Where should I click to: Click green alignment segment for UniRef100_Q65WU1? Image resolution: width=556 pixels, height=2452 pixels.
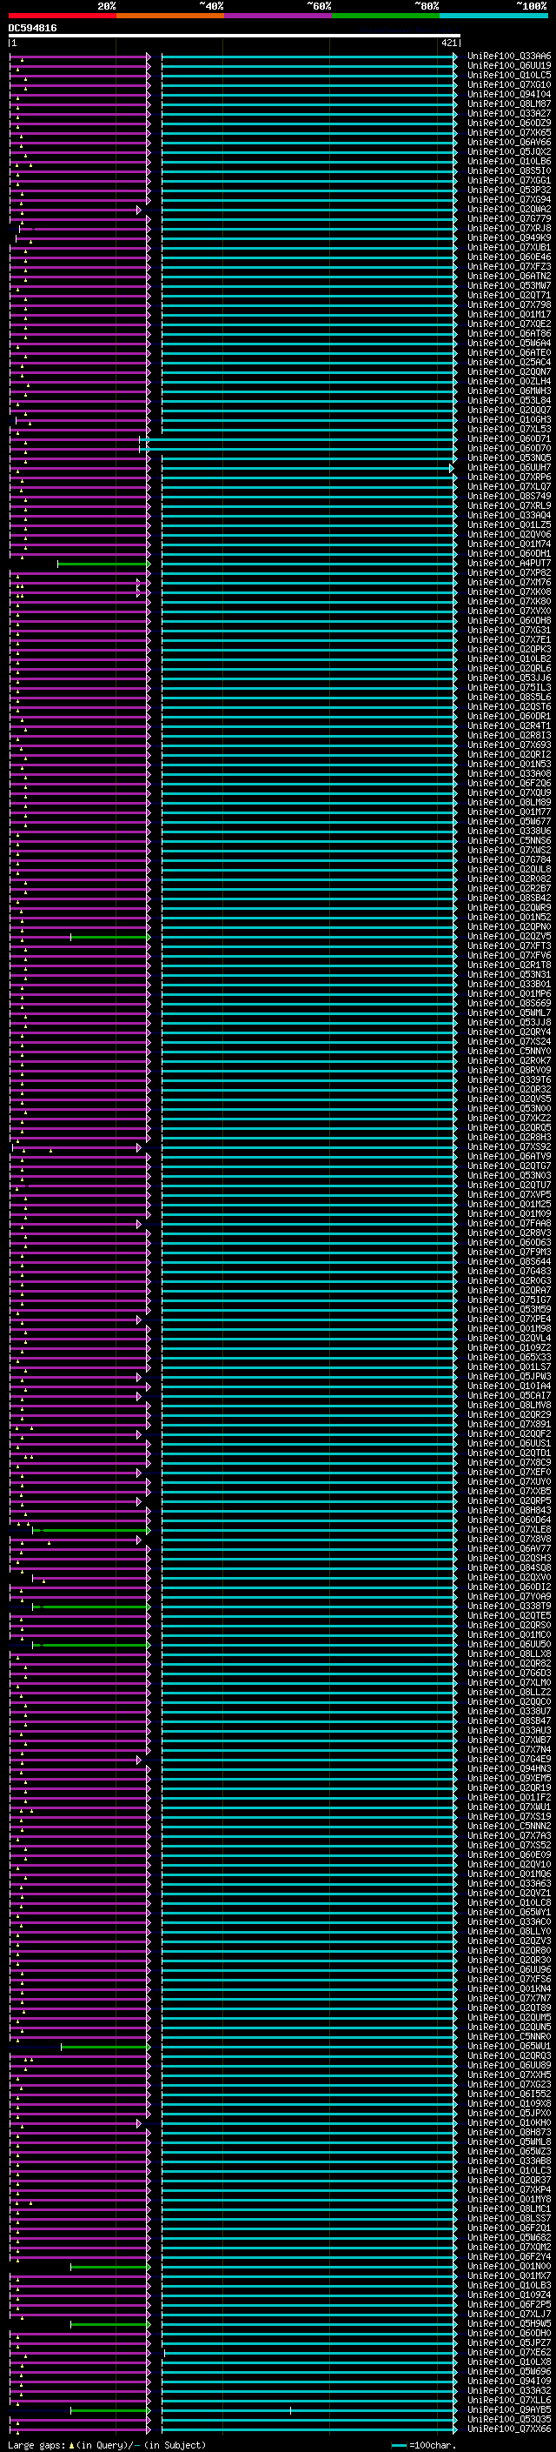[x=105, y=2046]
